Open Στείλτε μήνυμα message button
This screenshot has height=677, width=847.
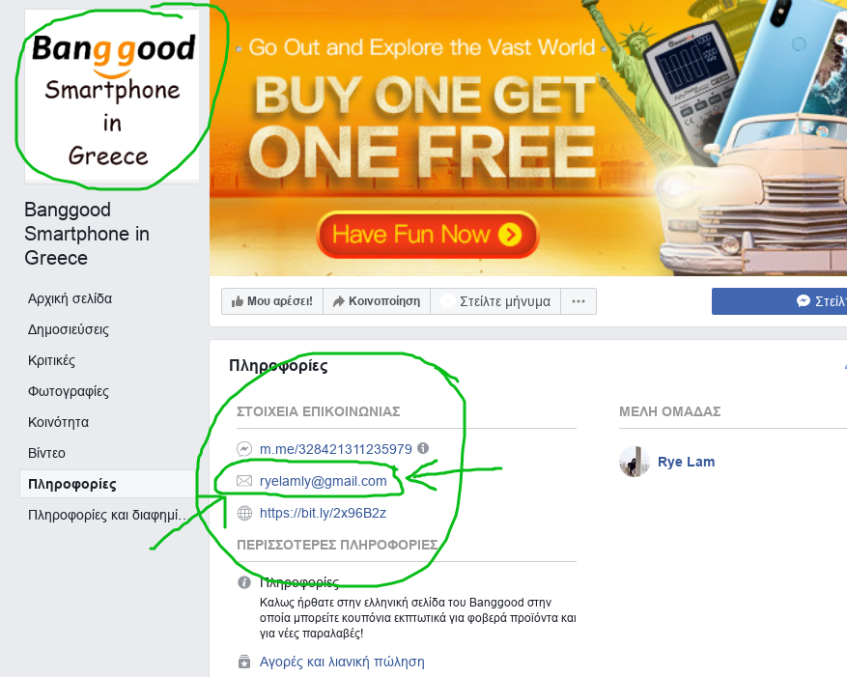[495, 301]
